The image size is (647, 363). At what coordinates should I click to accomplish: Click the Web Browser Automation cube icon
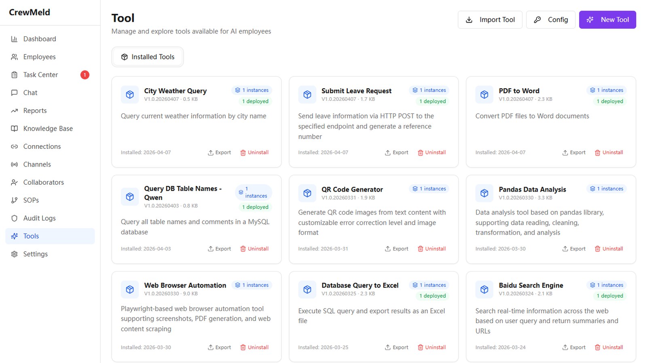tap(130, 289)
